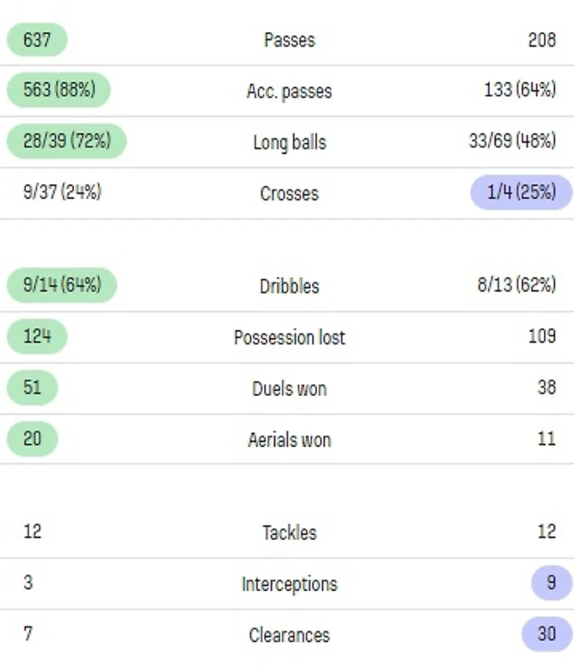Click the Possession lost label
The height and width of the screenshot is (669, 574).
point(289,338)
